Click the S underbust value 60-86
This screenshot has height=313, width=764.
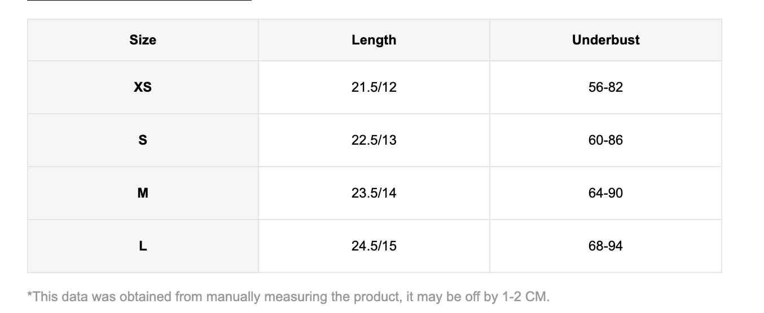(605, 140)
